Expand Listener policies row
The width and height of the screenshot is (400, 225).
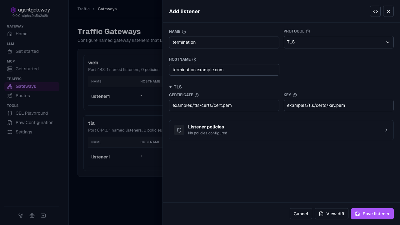tap(281, 130)
